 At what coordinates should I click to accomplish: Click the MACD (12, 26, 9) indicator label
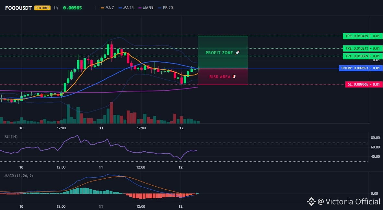[18, 176]
